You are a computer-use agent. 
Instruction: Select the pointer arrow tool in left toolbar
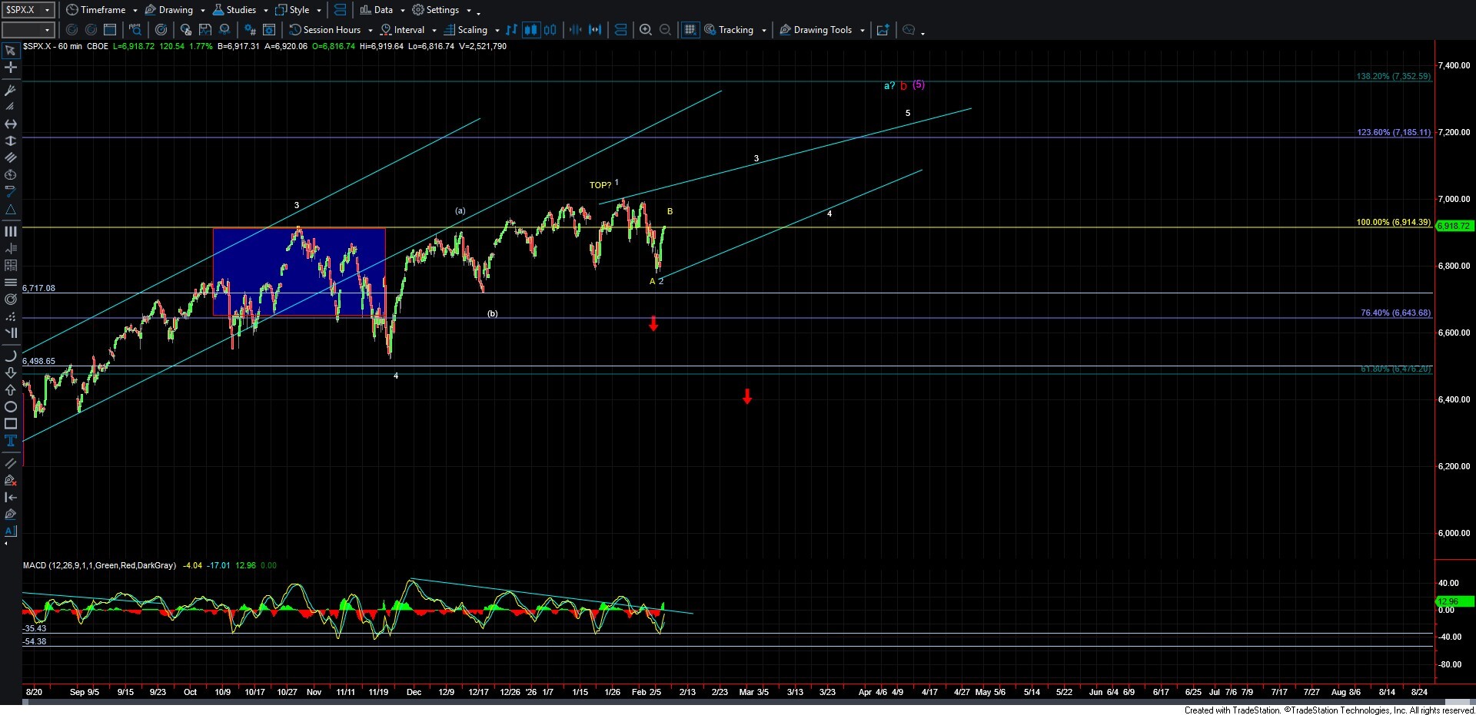pos(10,51)
